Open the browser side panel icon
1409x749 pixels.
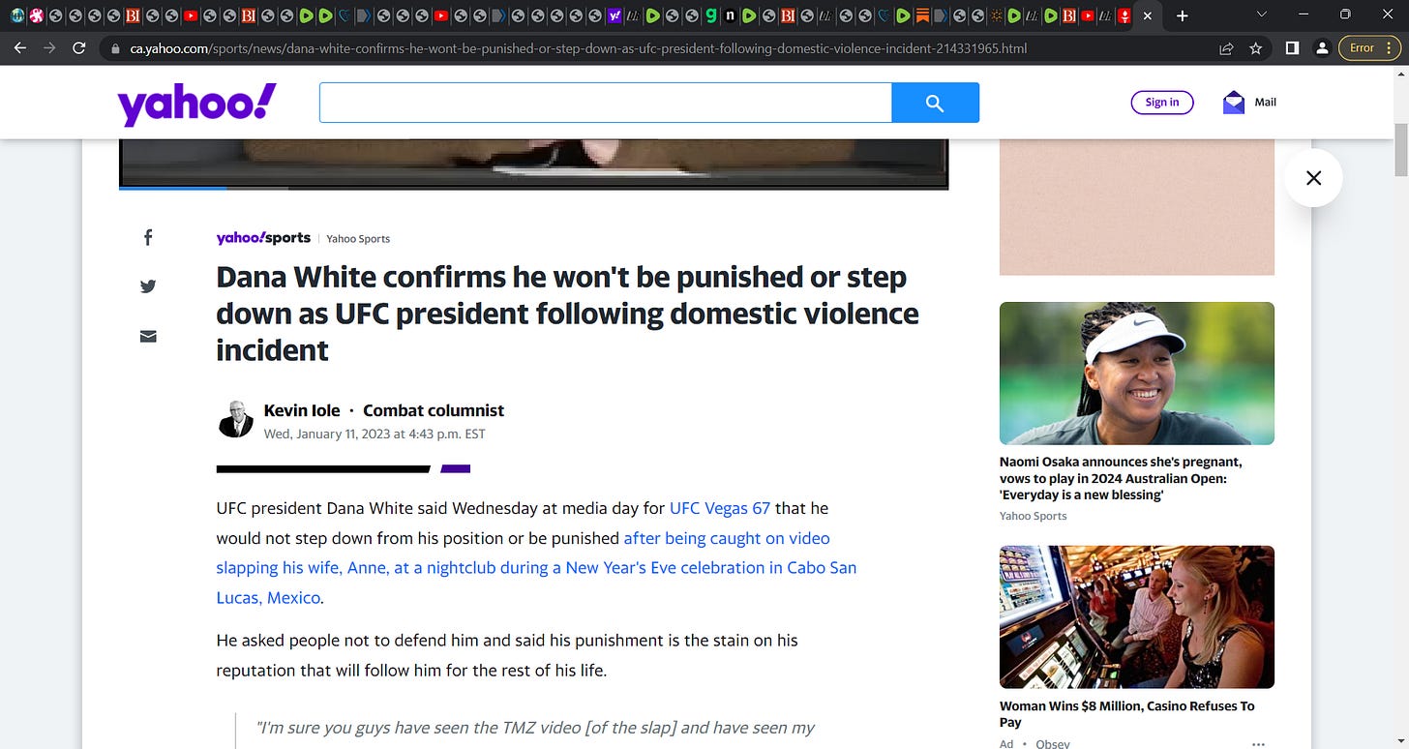1292,47
